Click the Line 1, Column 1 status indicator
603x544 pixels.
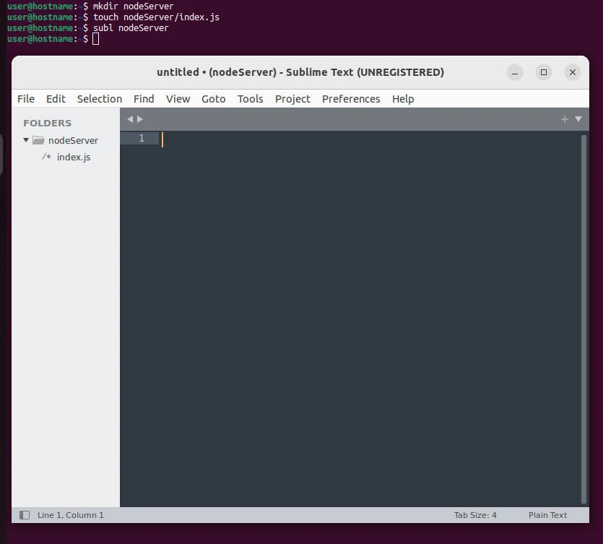[71, 515]
